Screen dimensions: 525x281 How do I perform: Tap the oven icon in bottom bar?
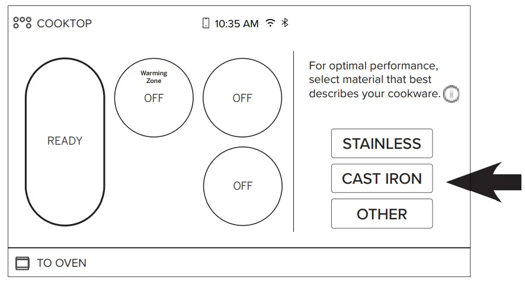coord(21,263)
